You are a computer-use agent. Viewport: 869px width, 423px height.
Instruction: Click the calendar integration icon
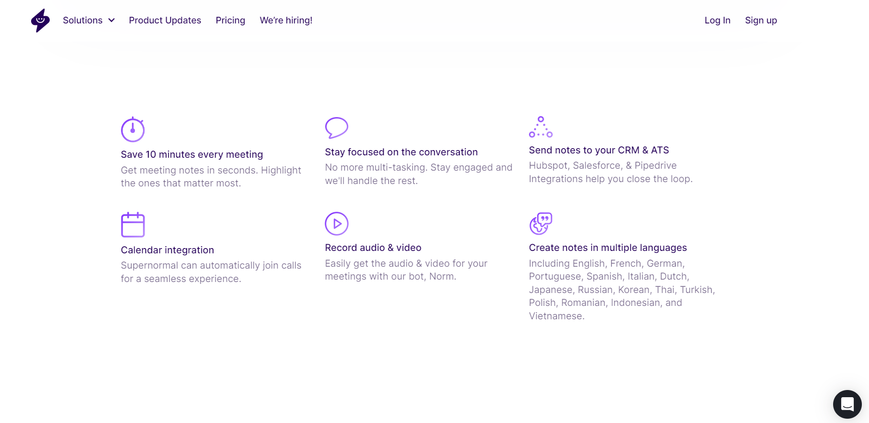pyautogui.click(x=132, y=225)
